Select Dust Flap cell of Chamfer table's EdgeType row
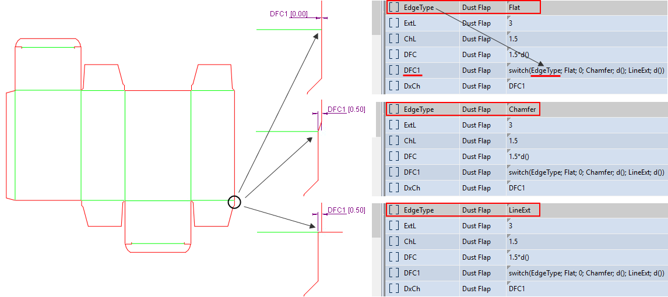The image size is (668, 297). click(x=476, y=109)
